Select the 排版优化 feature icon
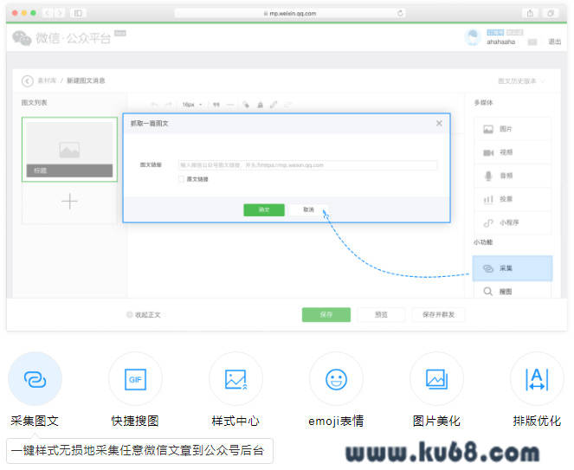Image resolution: width=574 pixels, height=470 pixels. (x=537, y=379)
